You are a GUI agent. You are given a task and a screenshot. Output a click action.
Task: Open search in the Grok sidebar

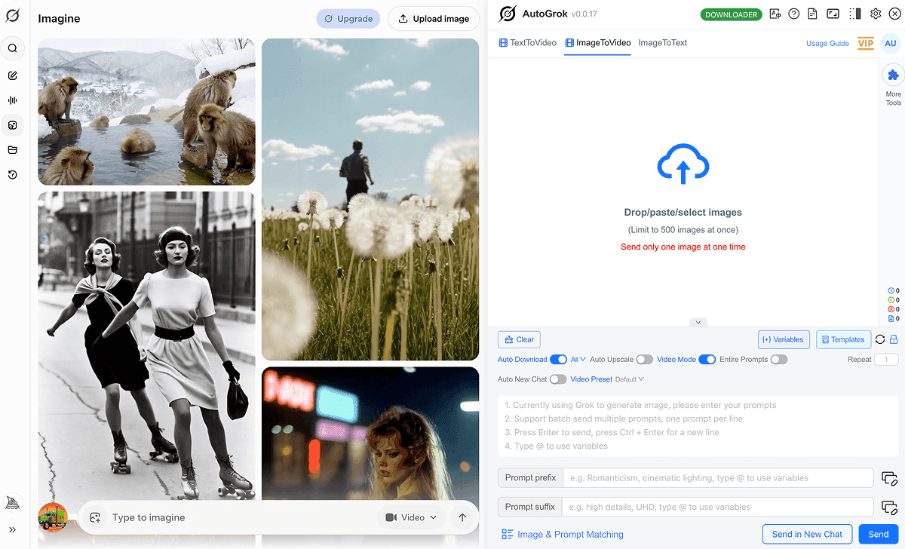click(x=13, y=48)
